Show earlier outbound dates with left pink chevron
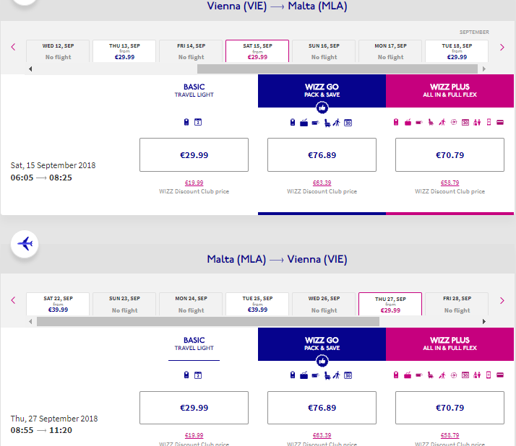This screenshot has width=516, height=446. (13, 48)
